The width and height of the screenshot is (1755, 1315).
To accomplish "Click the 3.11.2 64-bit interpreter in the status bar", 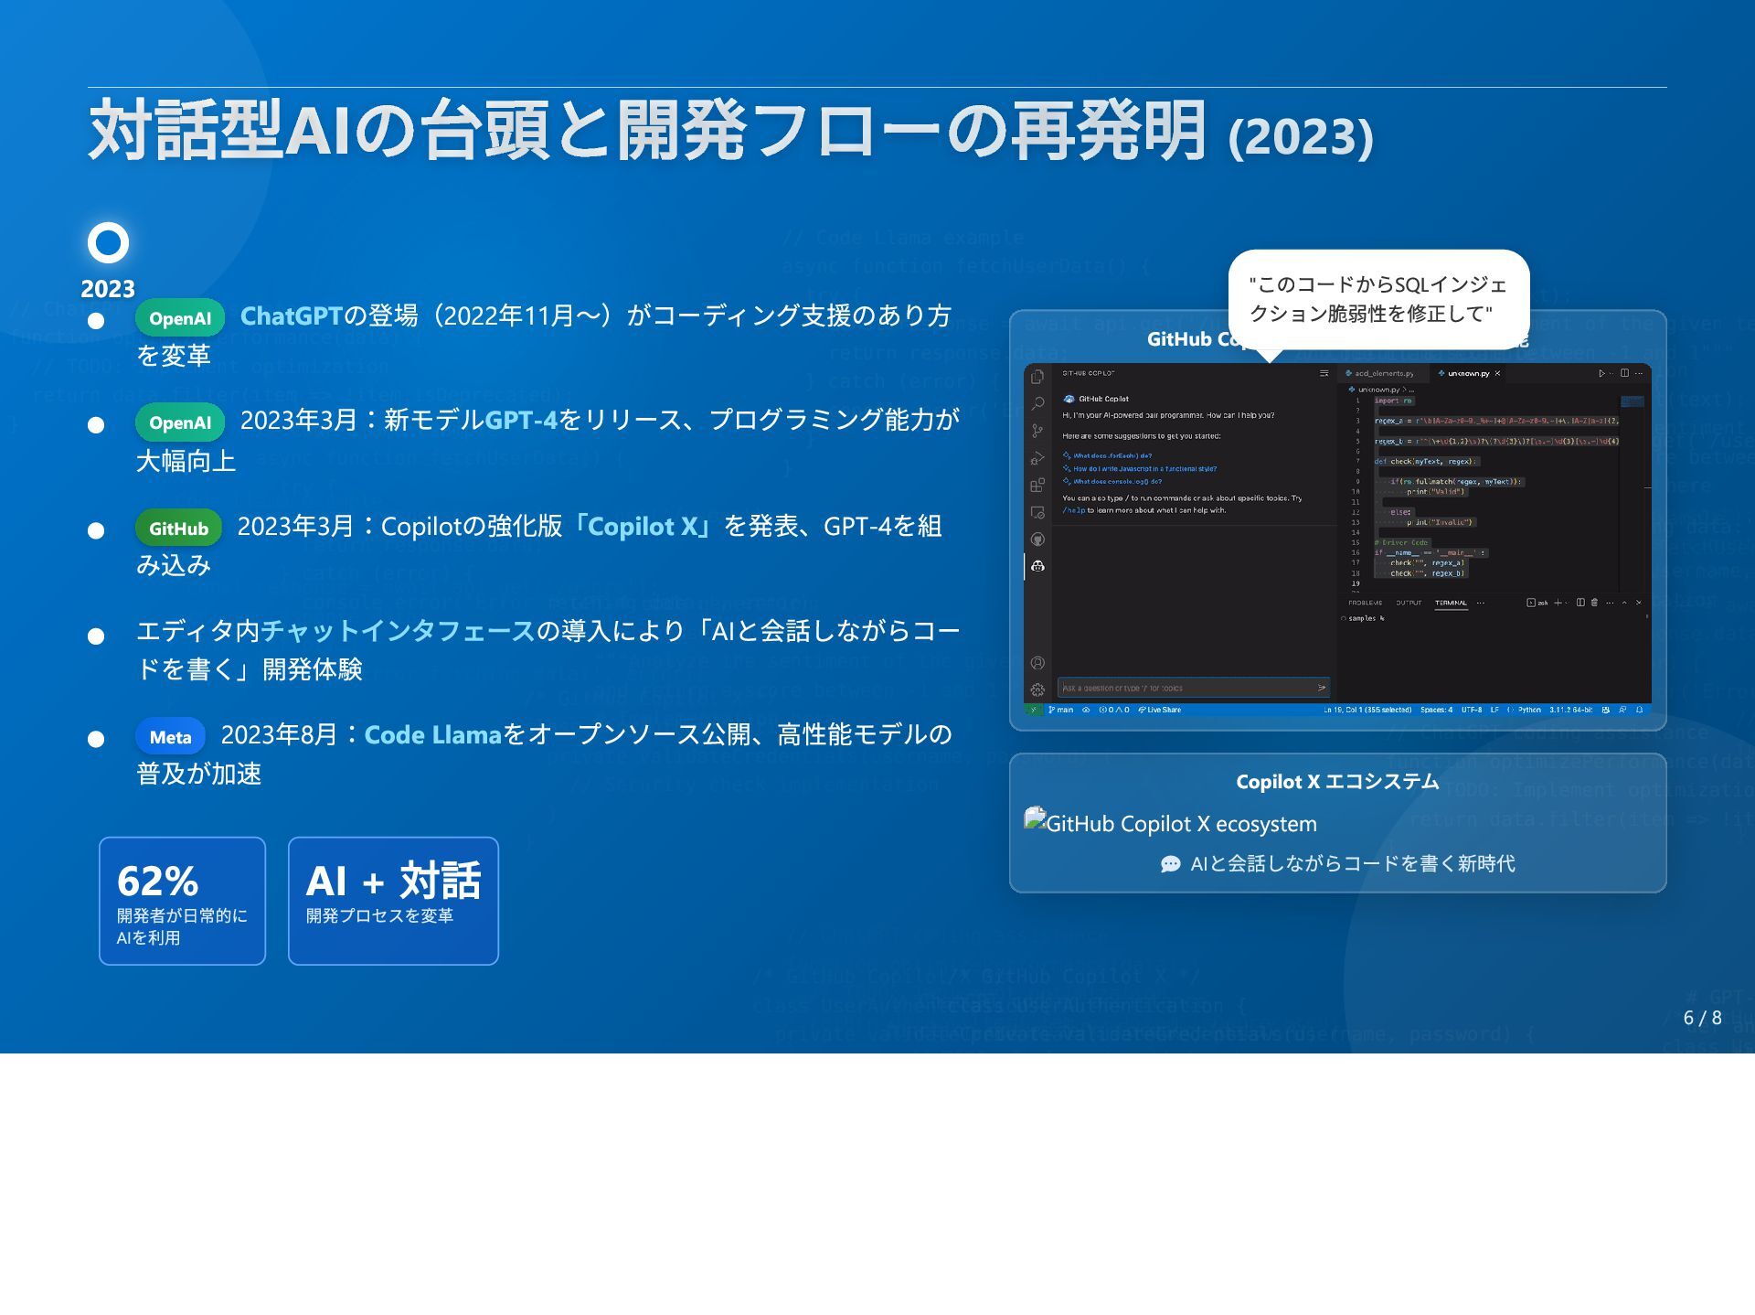I will [x=1570, y=710].
